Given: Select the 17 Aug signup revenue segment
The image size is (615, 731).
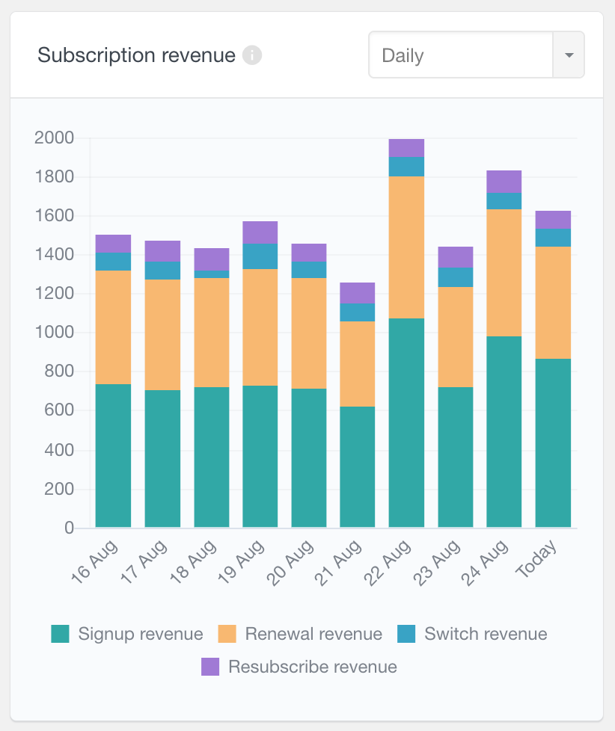Looking at the screenshot, I should coord(162,459).
